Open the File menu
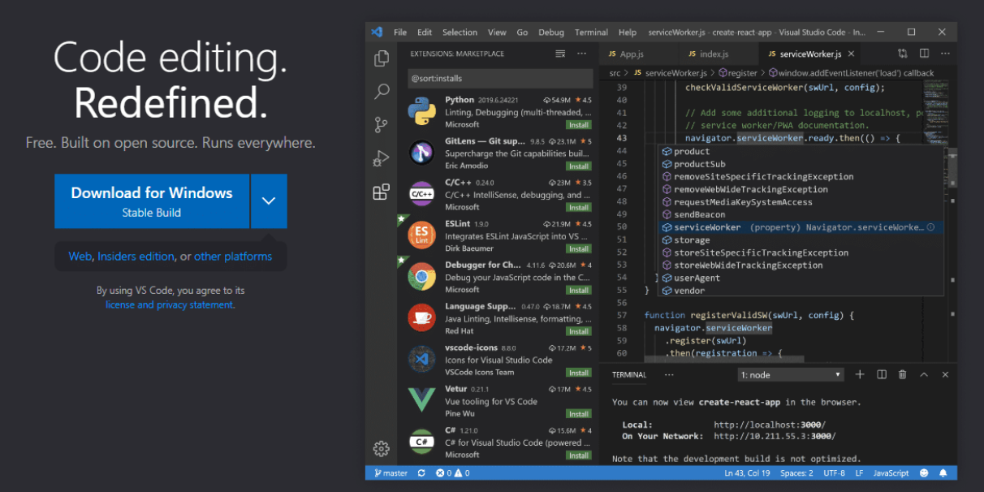Viewport: 984px width, 492px height. tap(400, 32)
